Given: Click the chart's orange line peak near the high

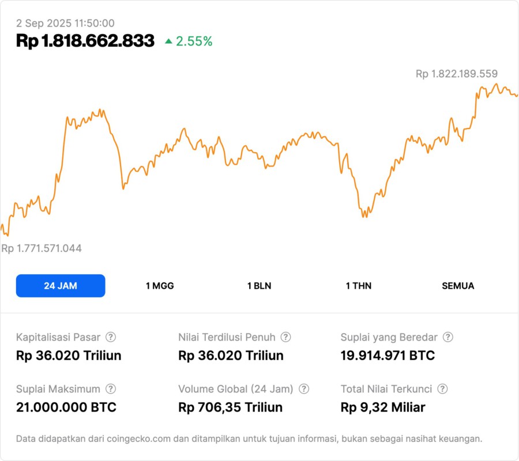Looking at the screenshot, I should coord(495,85).
